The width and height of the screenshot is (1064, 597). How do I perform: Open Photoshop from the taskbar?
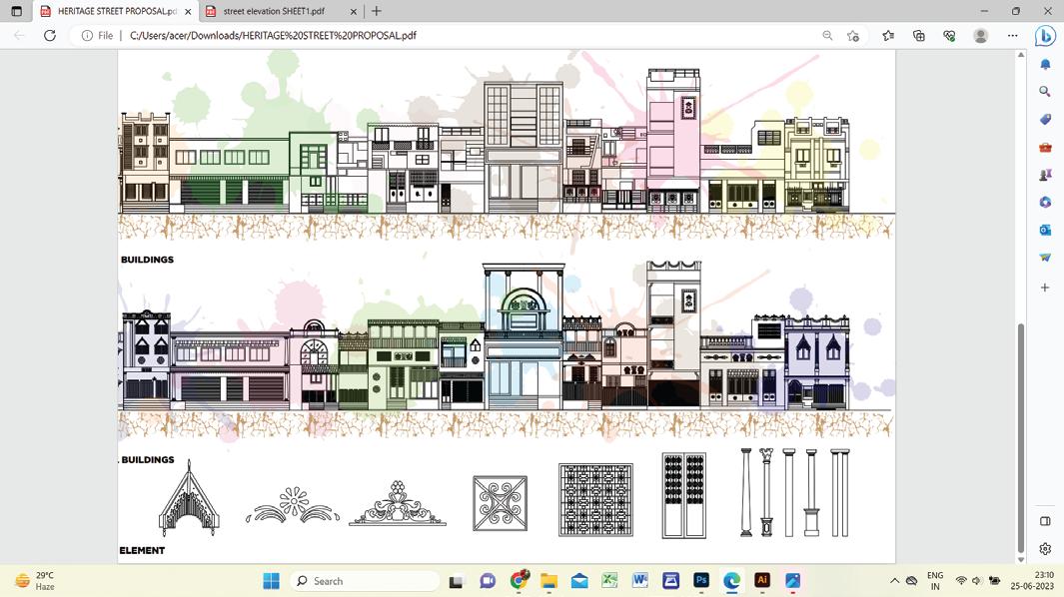(701, 581)
